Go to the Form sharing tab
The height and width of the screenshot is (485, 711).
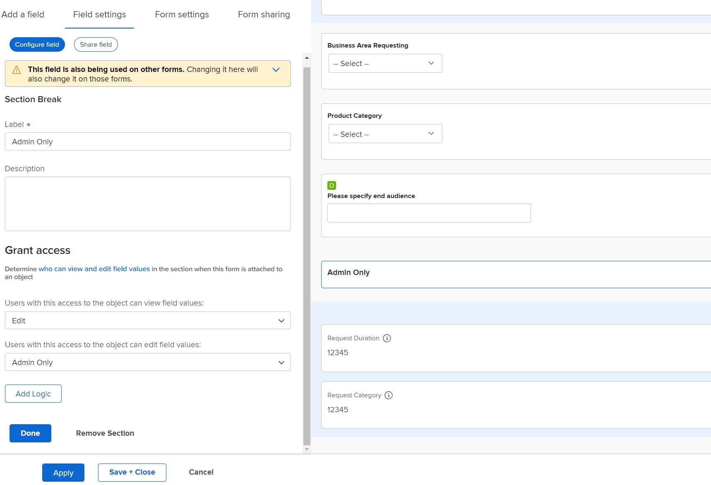tap(264, 14)
